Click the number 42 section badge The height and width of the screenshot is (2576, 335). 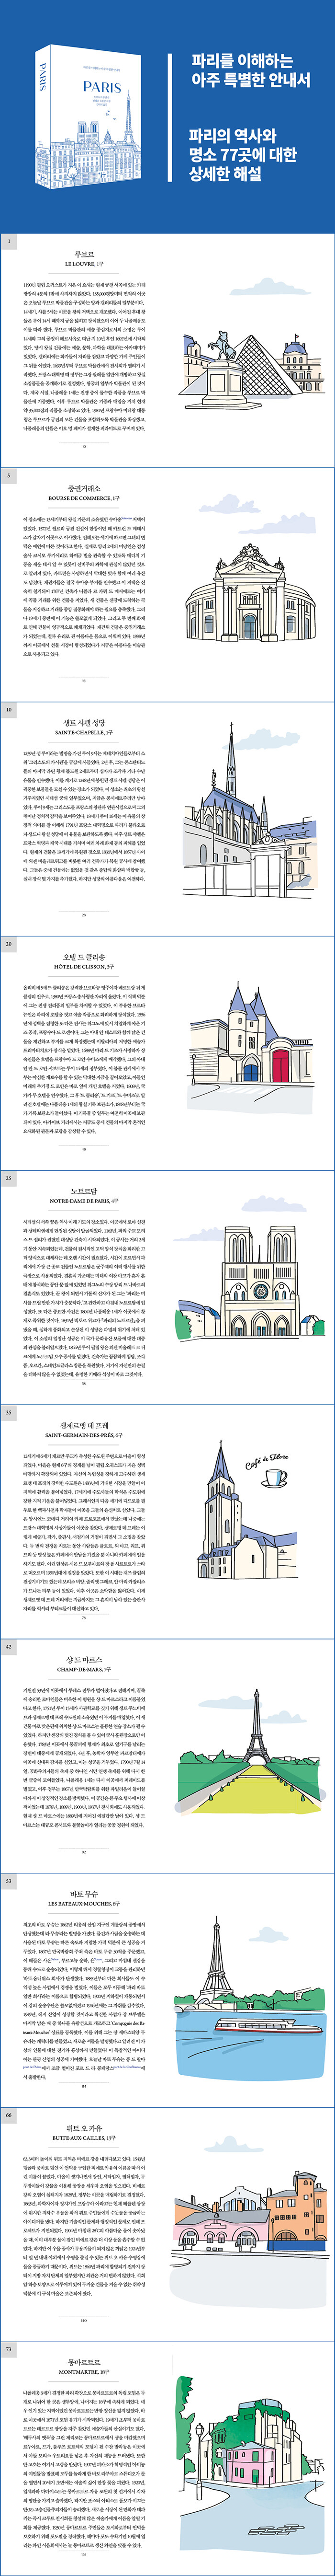point(9,1646)
